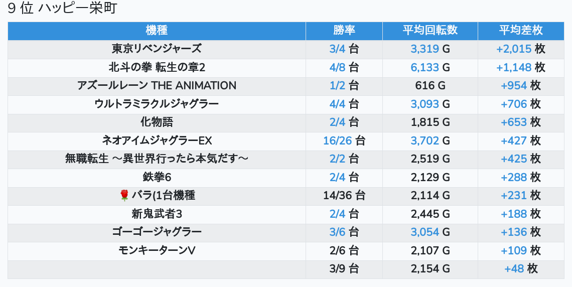Click the 化物語 machine name

pos(157,122)
